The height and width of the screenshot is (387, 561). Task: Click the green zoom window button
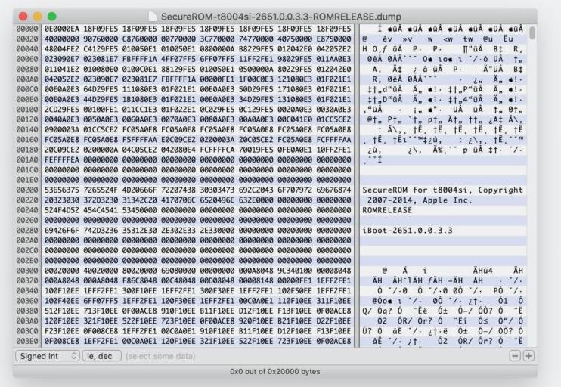52,17
